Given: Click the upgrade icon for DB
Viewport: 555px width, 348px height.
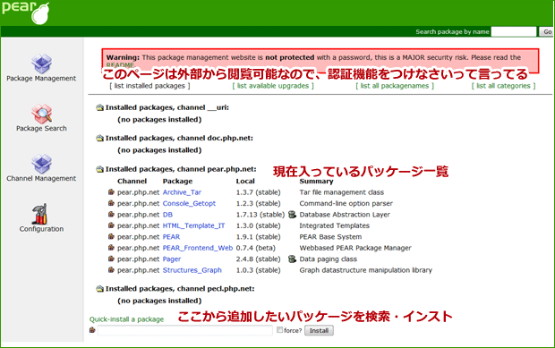Looking at the screenshot, I should click(292, 215).
